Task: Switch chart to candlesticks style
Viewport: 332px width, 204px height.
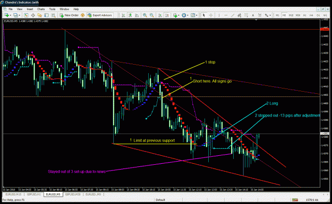Action: click(130, 15)
